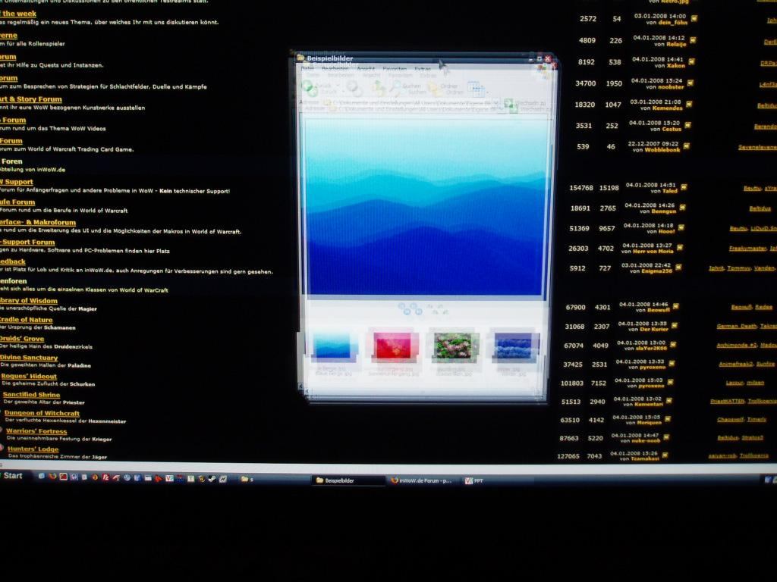Image resolution: width=777 pixels, height=582 pixels.
Task: Open the Start menu
Action: pos(13,476)
